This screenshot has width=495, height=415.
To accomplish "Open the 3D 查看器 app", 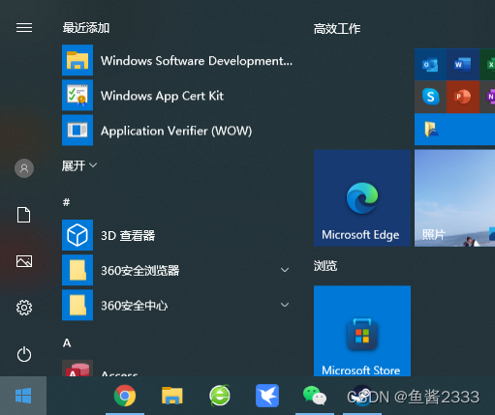I will 177,235.
